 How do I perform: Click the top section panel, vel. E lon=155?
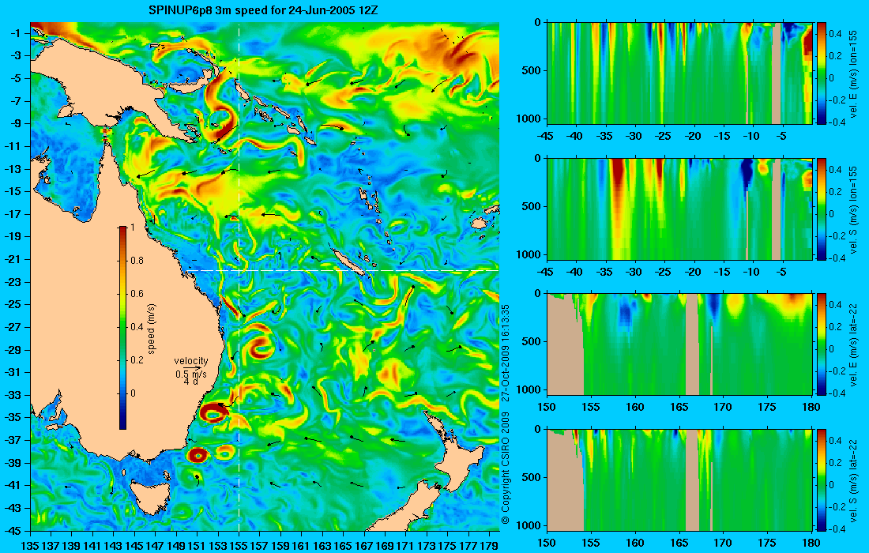[x=679, y=73]
